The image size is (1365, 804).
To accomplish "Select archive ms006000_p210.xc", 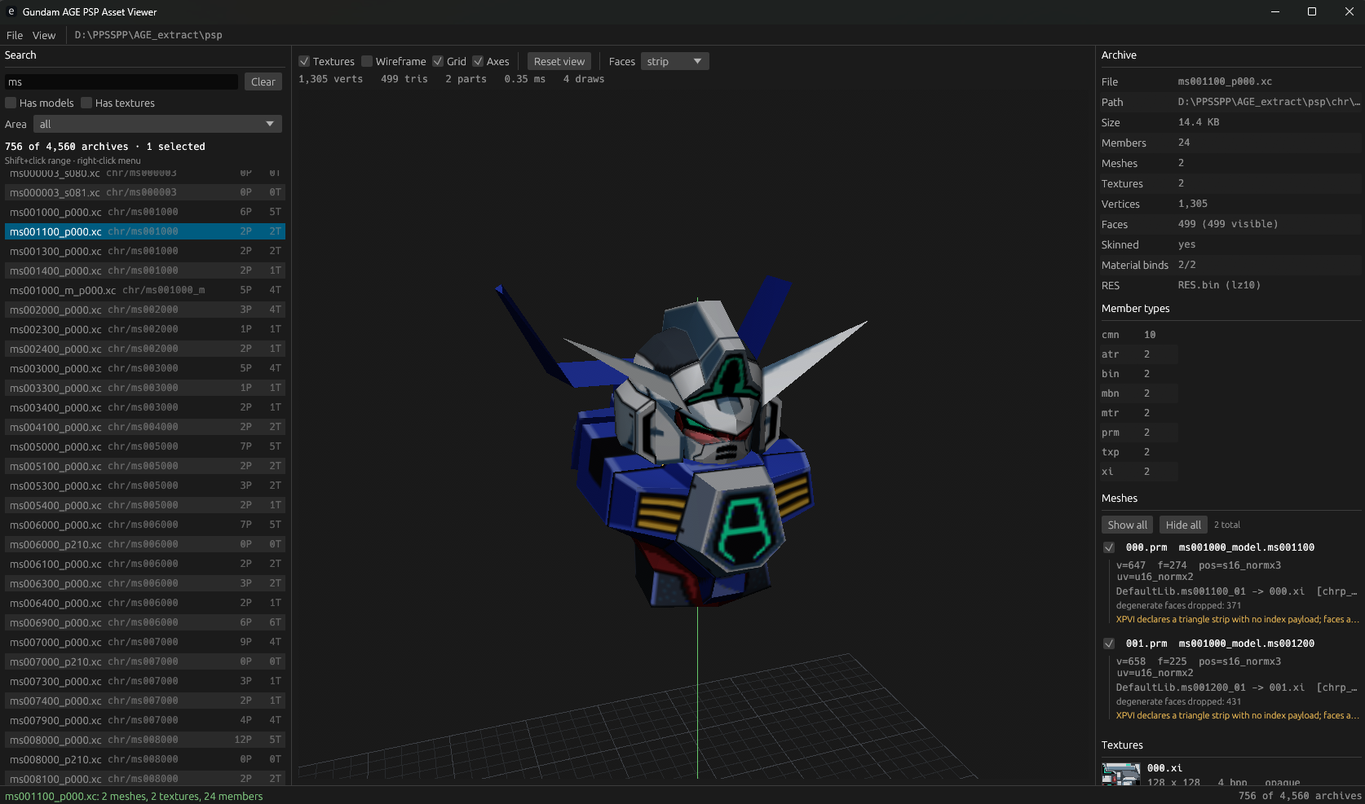I will pos(145,544).
